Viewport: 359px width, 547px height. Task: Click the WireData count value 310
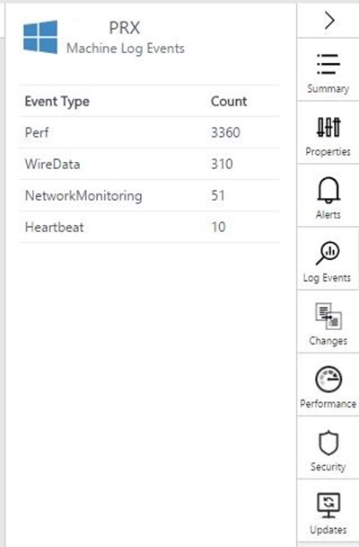222,164
